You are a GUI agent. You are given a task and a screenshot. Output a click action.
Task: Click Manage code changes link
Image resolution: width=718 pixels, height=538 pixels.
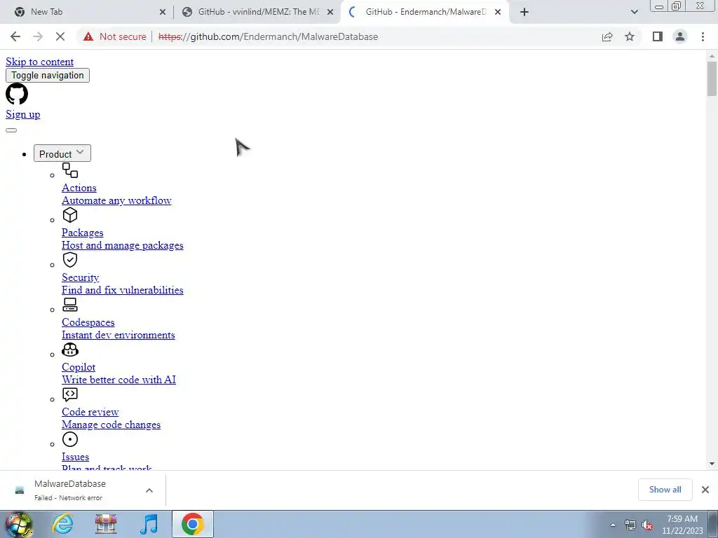(x=111, y=425)
